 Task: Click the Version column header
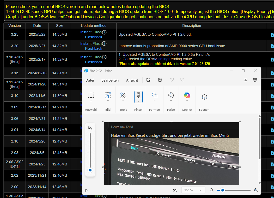(15, 26)
